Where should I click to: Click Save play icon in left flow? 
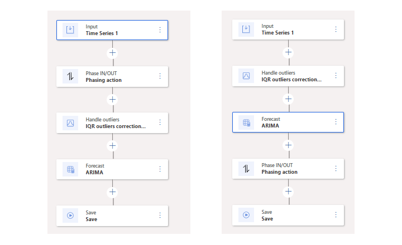pos(70,215)
